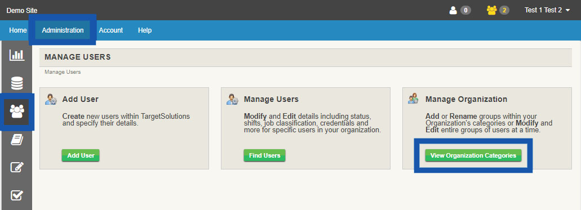This screenshot has width=581, height=210.
Task: Go to the Home menu item
Action: click(18, 30)
